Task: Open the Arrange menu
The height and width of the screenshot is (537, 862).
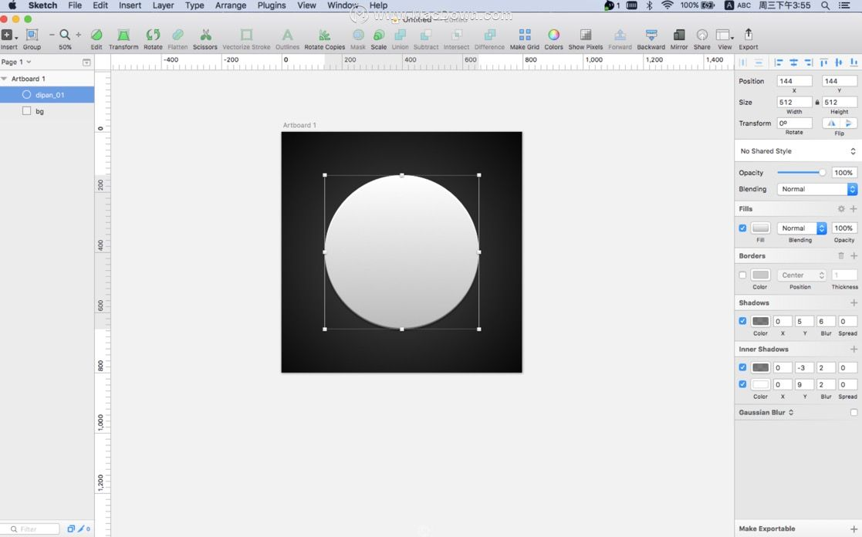Action: coord(230,5)
